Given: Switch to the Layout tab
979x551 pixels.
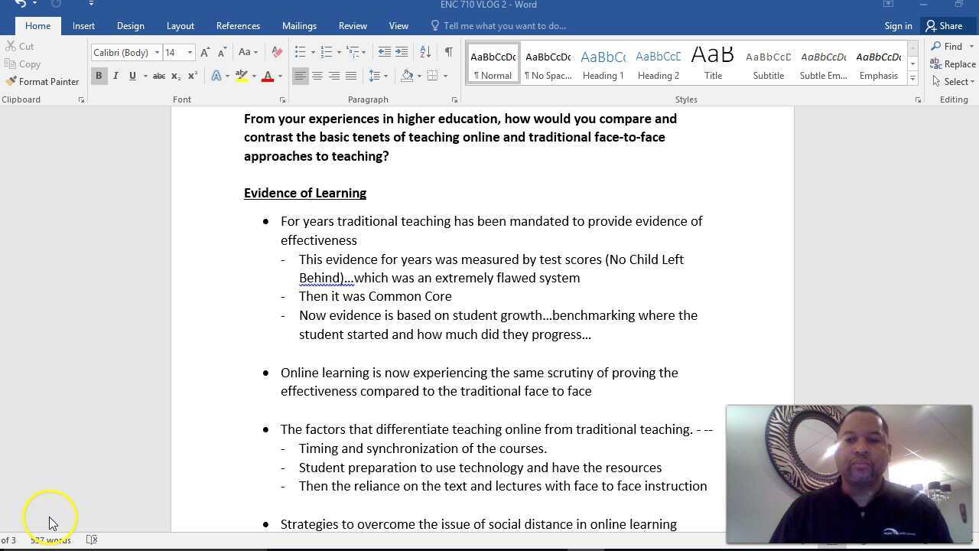Looking at the screenshot, I should tap(181, 26).
